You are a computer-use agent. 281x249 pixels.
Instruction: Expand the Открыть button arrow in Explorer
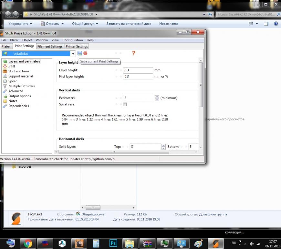point(63,24)
